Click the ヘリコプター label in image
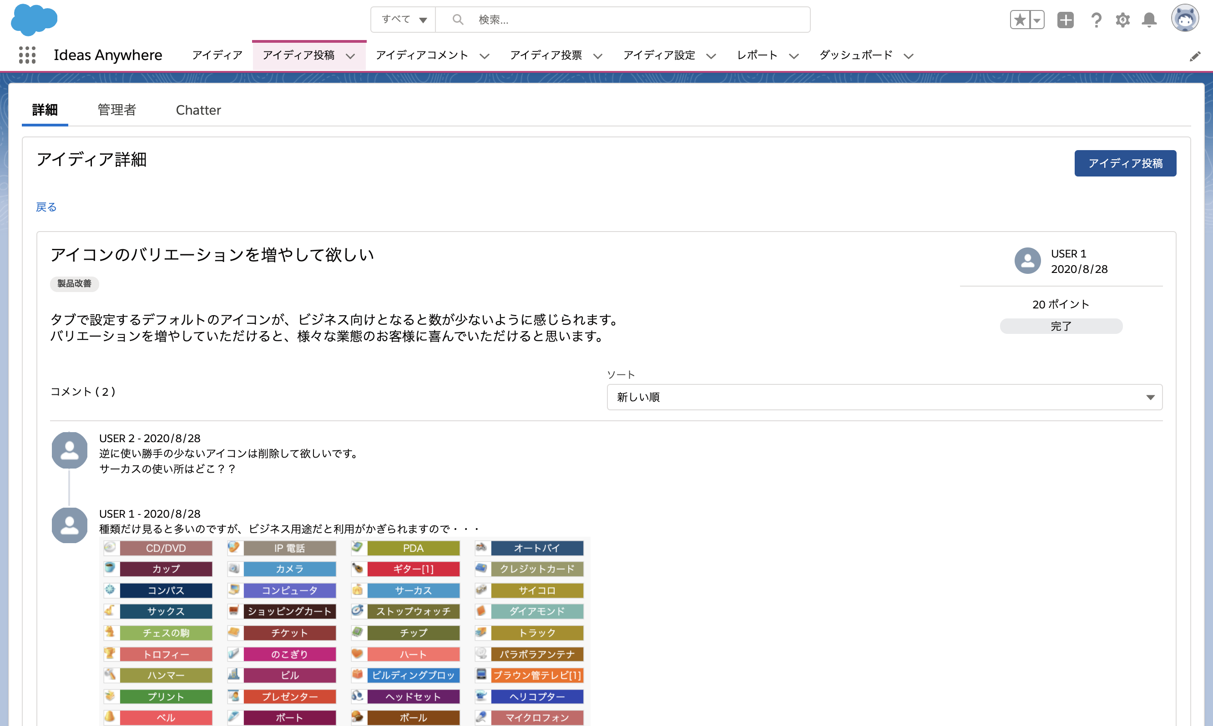 [x=537, y=696]
